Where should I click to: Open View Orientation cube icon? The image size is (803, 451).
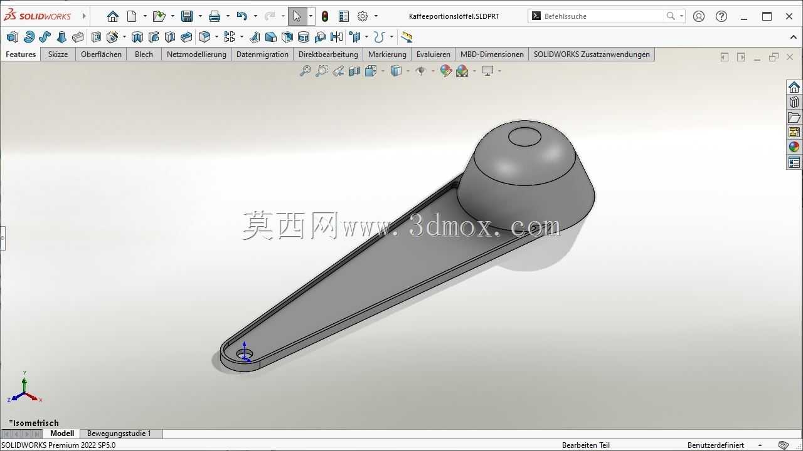[x=371, y=71]
